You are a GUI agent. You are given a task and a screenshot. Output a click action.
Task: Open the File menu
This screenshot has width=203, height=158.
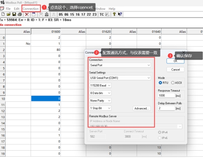[8, 9]
